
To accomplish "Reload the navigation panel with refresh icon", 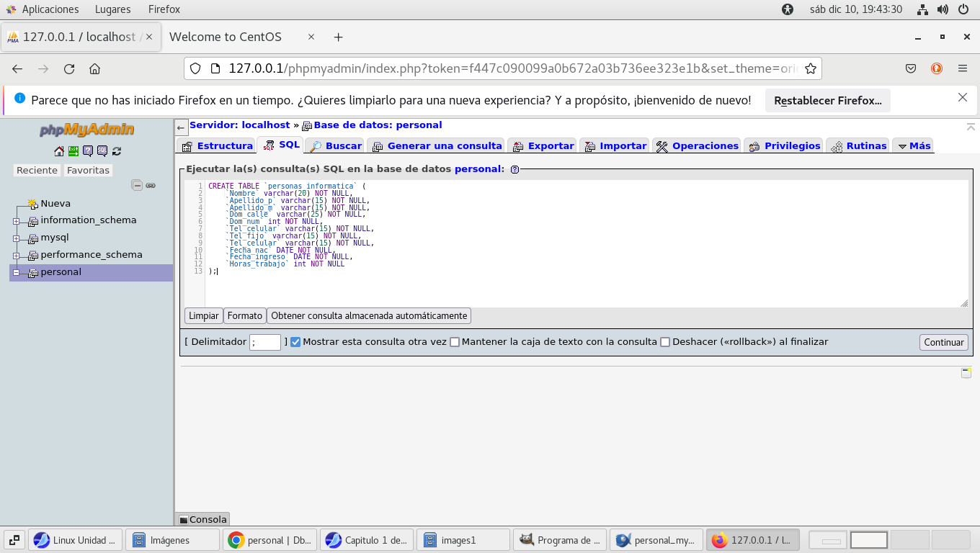I will pyautogui.click(x=117, y=151).
